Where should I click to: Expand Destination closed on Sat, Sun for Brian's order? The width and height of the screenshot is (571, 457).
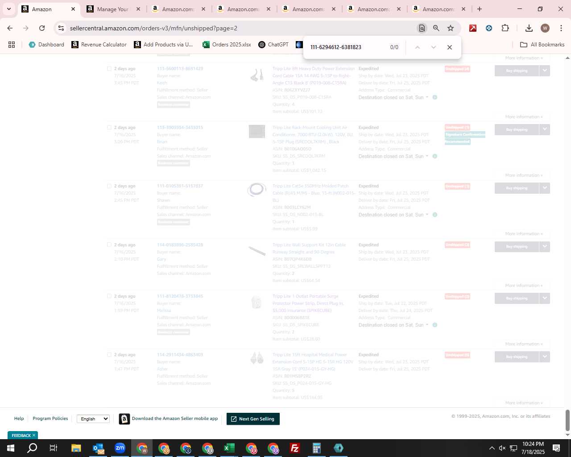[x=393, y=156]
